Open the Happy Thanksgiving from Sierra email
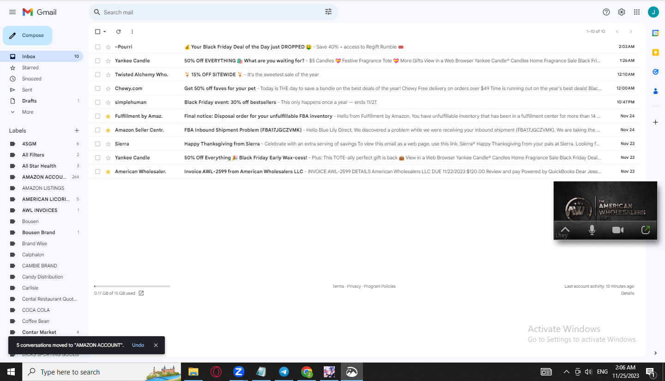 [365, 144]
